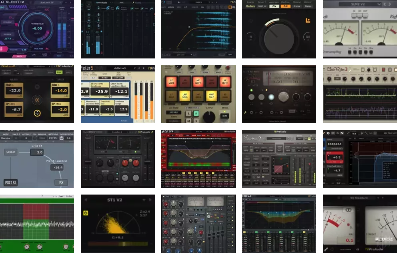Viewport: 397px width, 253px height.
Task: Click the source TP Max -6.7 readout
Action: (x=15, y=110)
